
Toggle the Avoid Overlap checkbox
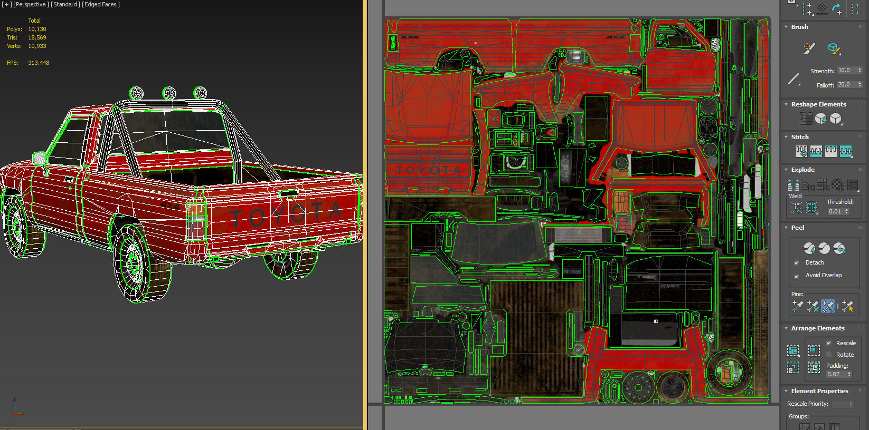point(797,276)
